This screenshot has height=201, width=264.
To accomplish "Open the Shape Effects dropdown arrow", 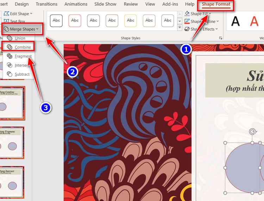I will [x=216, y=29].
